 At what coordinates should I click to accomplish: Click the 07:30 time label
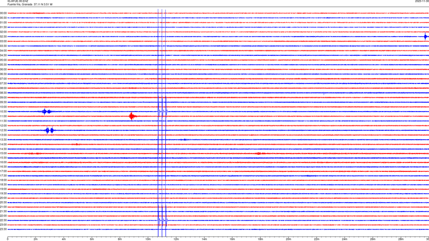pos(3,83)
